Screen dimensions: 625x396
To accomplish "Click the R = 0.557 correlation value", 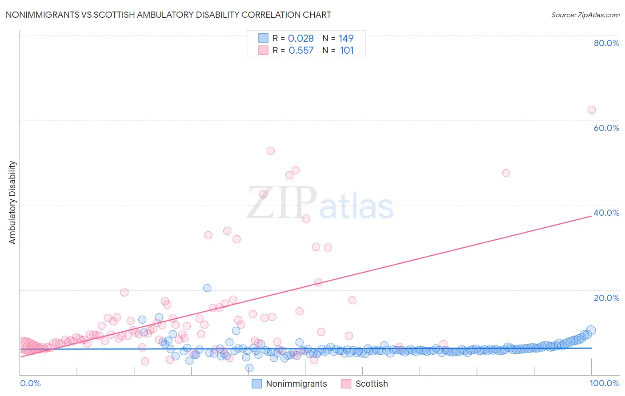I will click(293, 50).
